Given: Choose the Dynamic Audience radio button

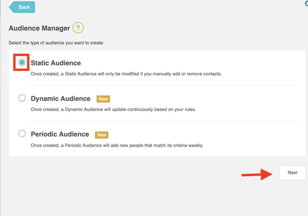Looking at the screenshot, I should pyautogui.click(x=22, y=98).
